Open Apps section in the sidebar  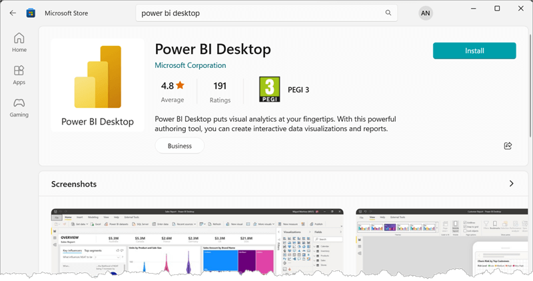coord(19,75)
